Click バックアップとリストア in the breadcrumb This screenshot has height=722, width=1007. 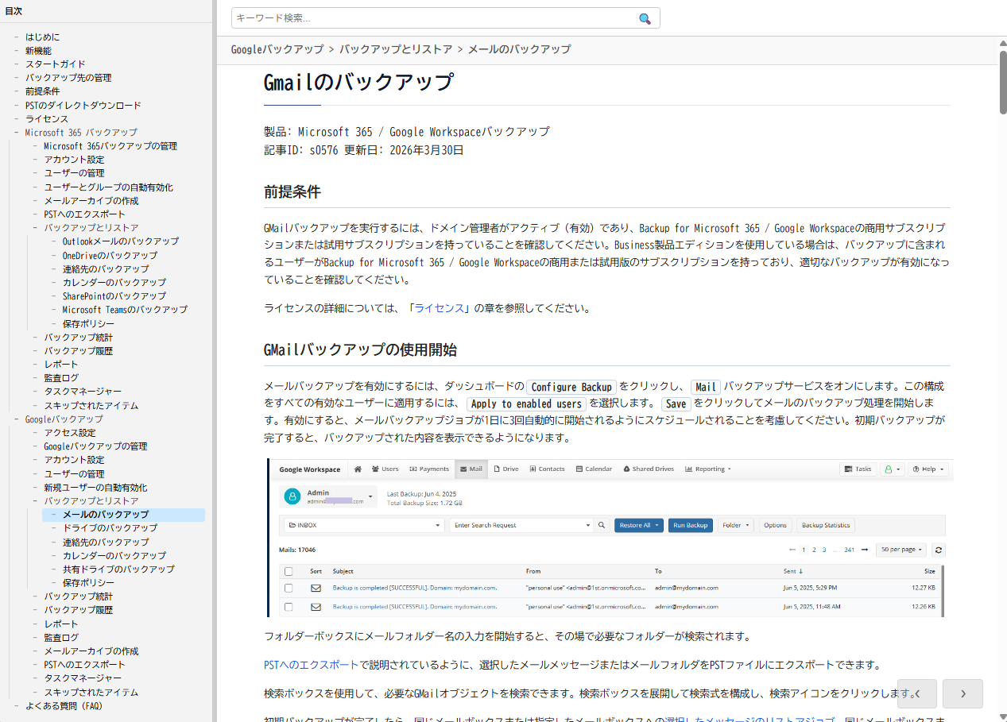pos(396,49)
